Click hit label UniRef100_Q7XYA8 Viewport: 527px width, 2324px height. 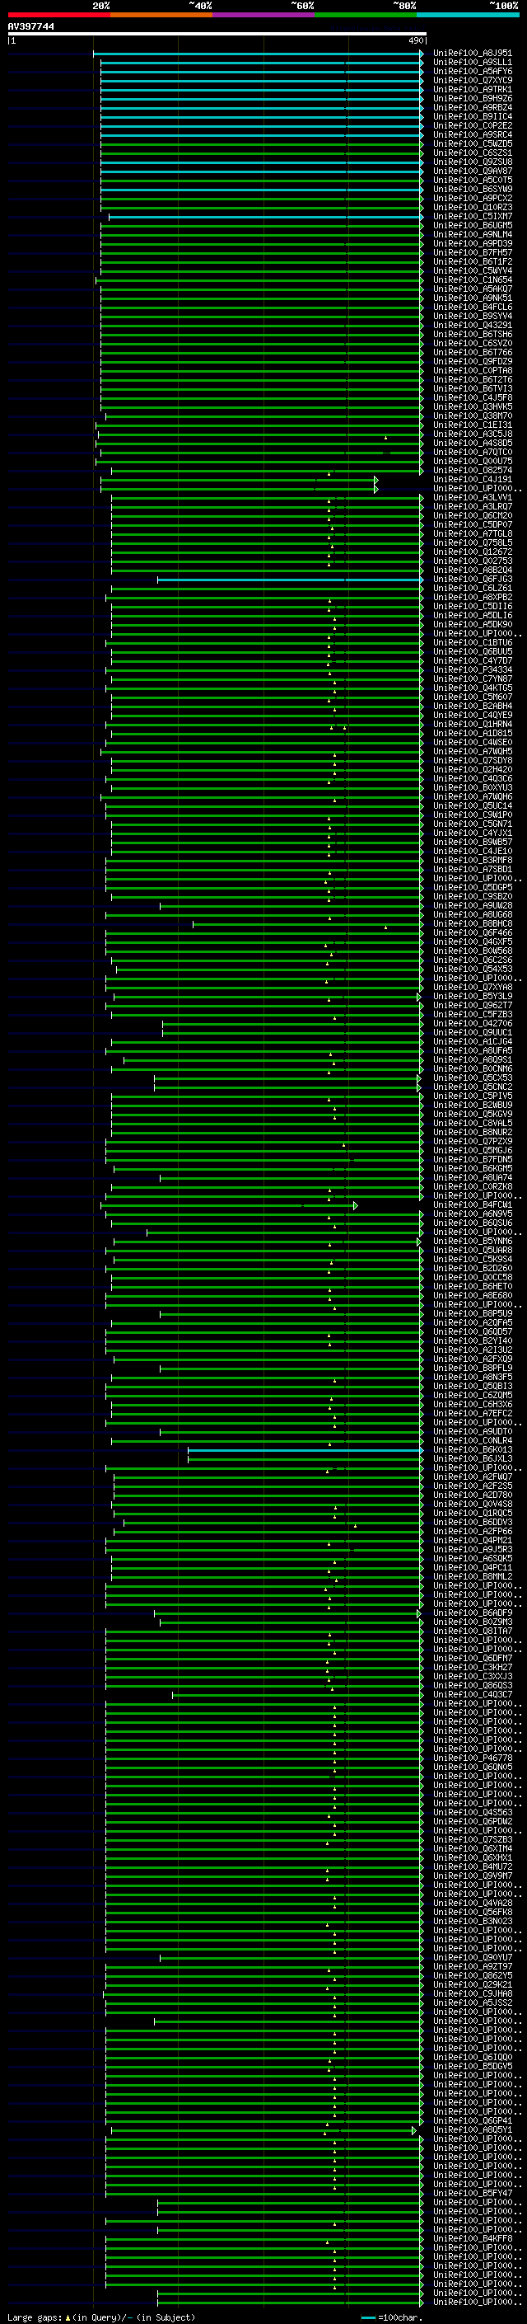[472, 988]
